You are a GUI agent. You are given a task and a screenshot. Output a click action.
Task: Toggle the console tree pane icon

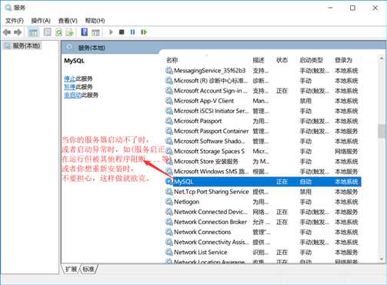click(x=33, y=32)
